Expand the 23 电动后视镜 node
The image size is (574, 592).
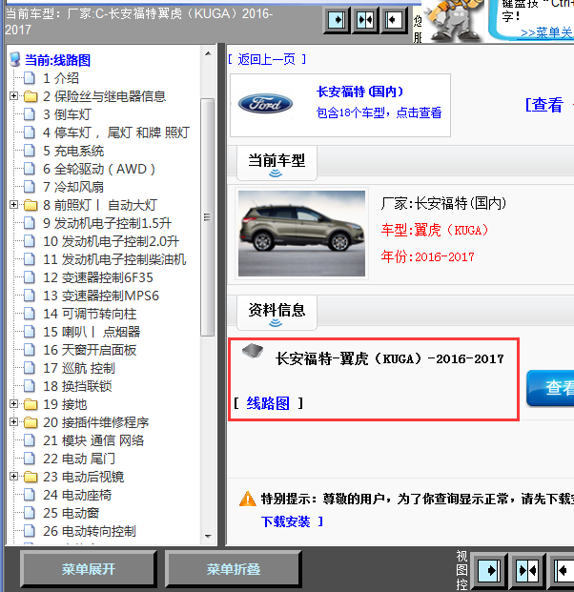click(13, 477)
